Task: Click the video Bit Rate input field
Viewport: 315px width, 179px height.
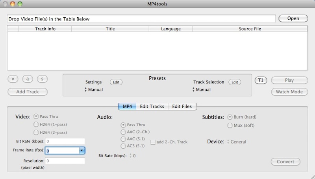Action: (65, 141)
